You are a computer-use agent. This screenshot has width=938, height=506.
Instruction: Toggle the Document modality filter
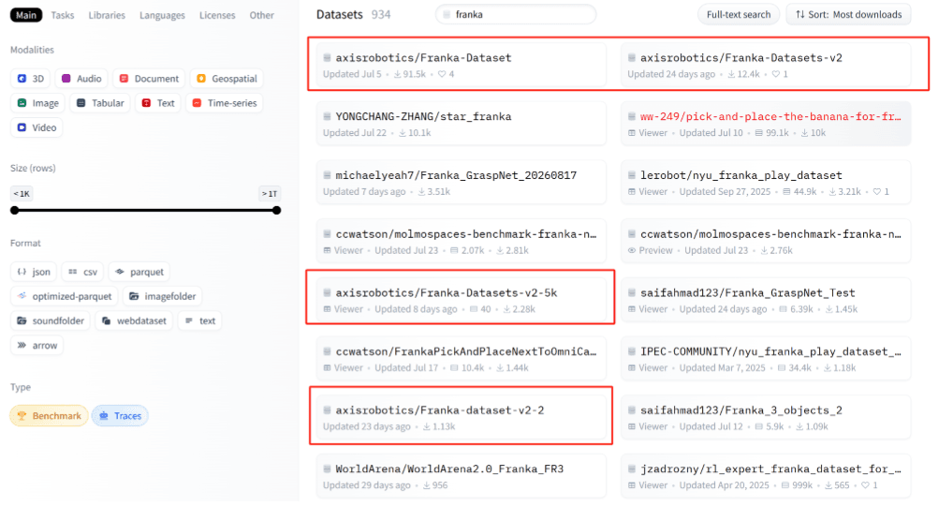coord(148,79)
